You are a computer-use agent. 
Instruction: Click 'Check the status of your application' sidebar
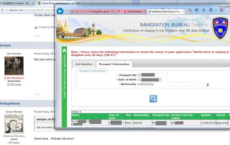tap(64, 76)
